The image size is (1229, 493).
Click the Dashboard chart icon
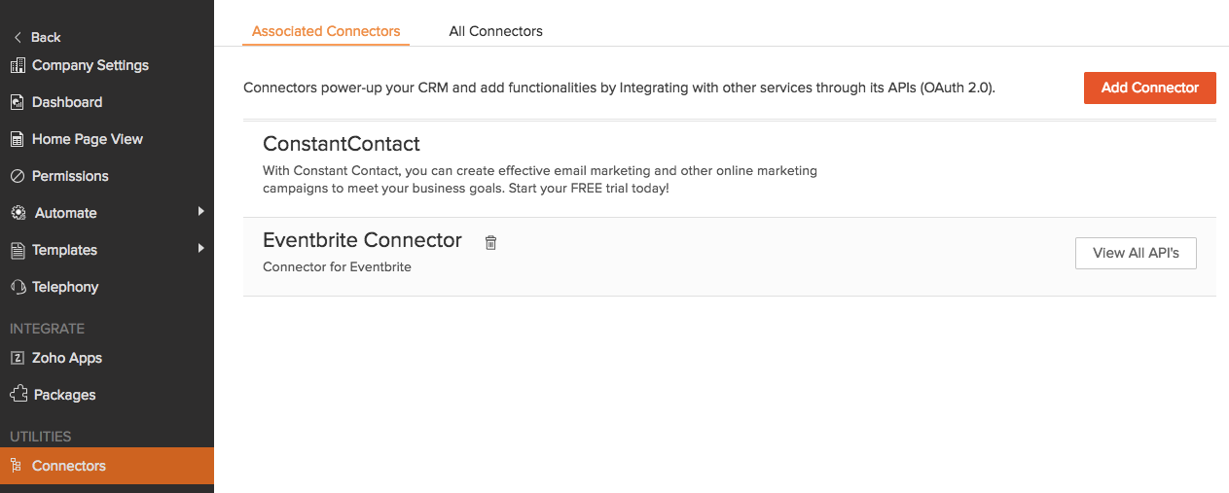click(x=17, y=102)
